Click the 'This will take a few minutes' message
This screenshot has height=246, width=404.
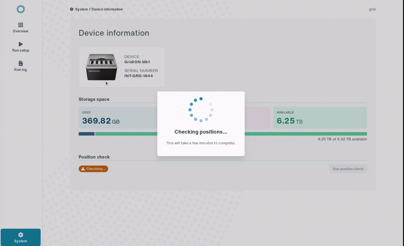click(201, 143)
